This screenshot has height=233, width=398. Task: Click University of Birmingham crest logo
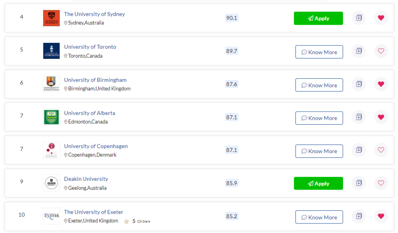pos(52,84)
